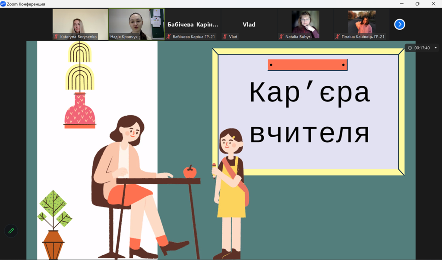Select the green annotation pencil icon

pos(10,231)
